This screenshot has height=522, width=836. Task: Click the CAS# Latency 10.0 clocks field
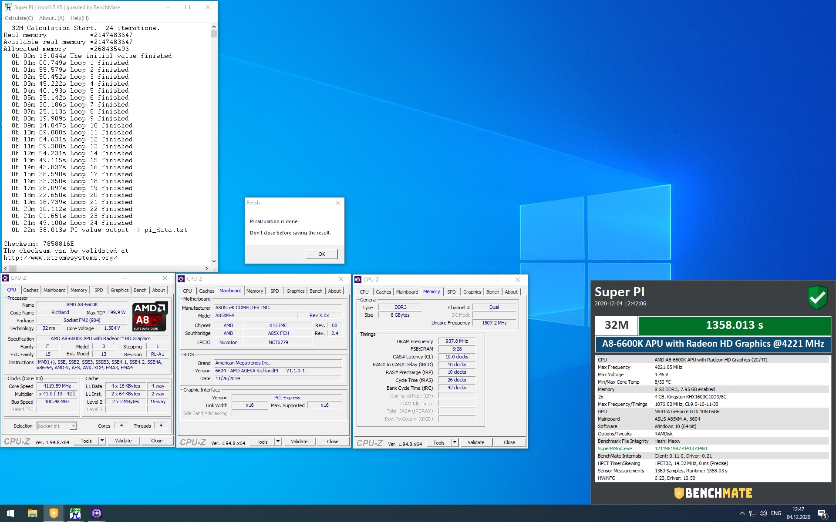[457, 357]
